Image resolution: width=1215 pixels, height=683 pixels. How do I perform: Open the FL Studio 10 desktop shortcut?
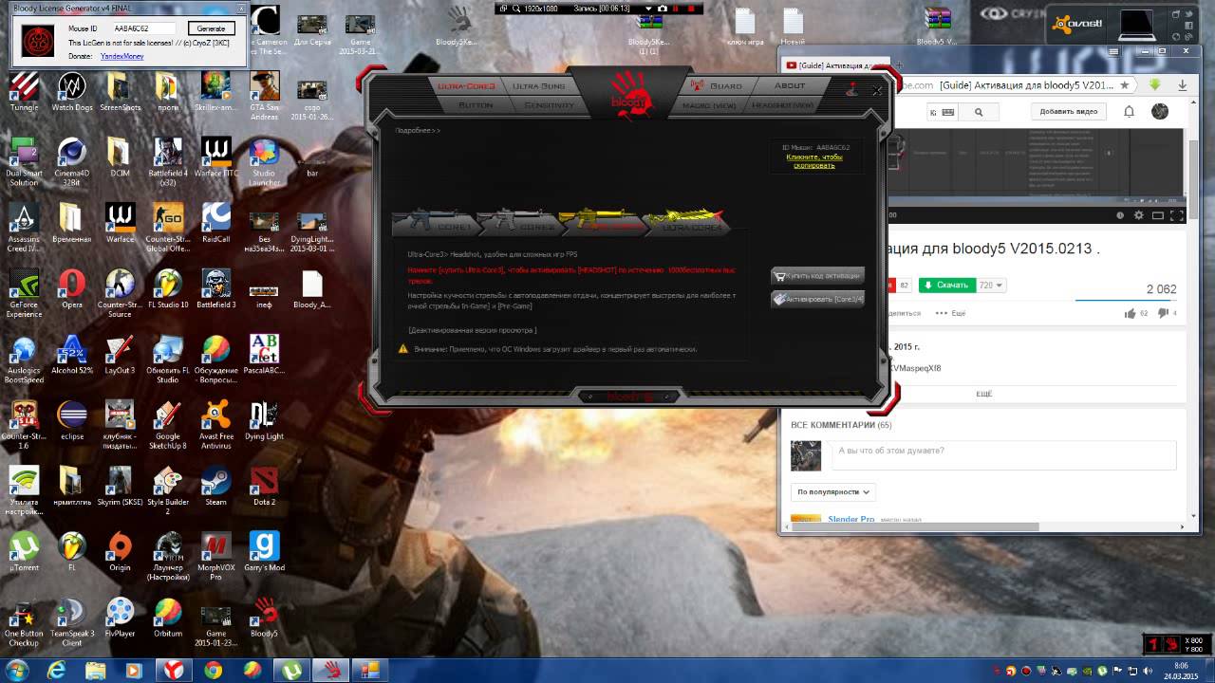click(x=168, y=289)
